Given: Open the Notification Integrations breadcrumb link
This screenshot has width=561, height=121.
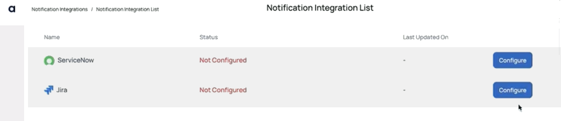Looking at the screenshot, I should [x=60, y=9].
